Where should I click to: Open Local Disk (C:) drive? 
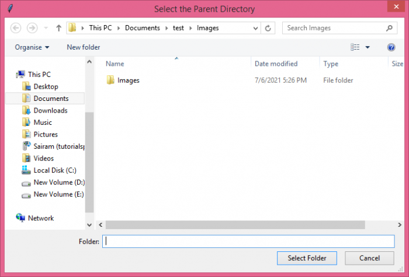tap(55, 170)
